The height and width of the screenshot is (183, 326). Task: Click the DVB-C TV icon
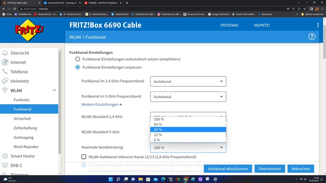tap(5, 165)
